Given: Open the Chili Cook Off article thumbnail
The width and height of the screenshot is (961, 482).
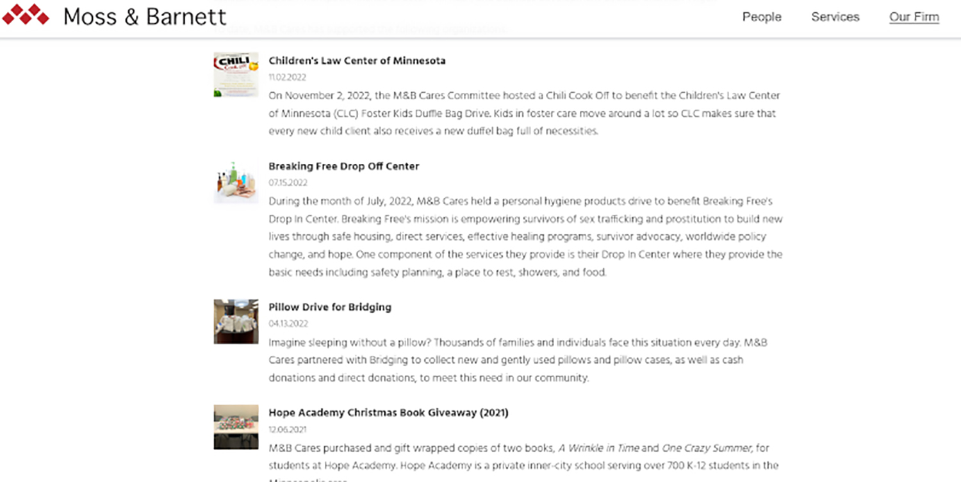Looking at the screenshot, I should click(x=236, y=74).
